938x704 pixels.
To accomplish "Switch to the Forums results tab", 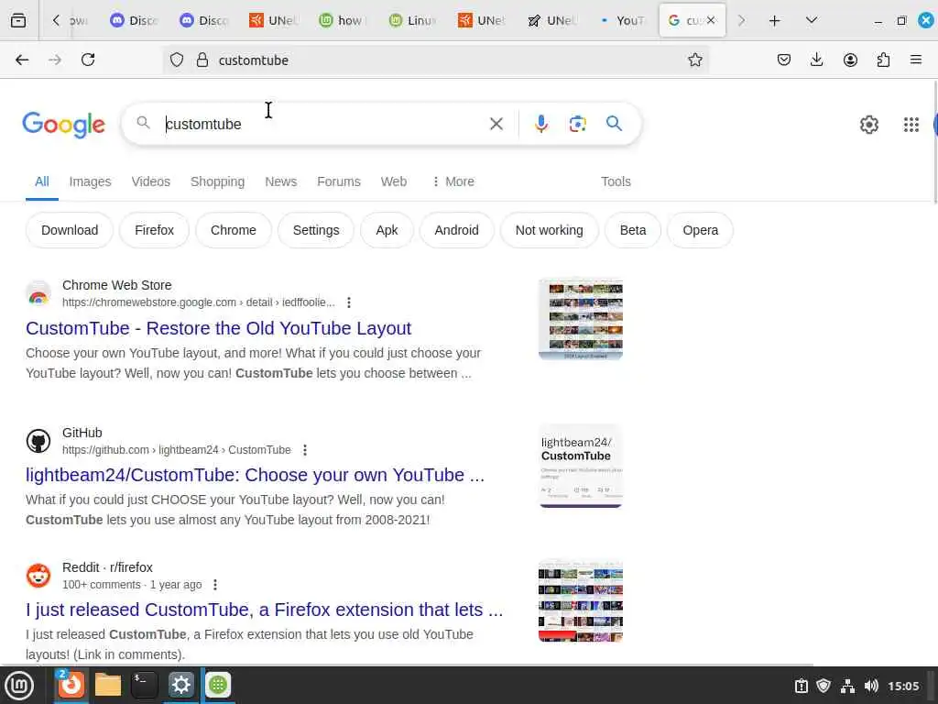I will 339,181.
